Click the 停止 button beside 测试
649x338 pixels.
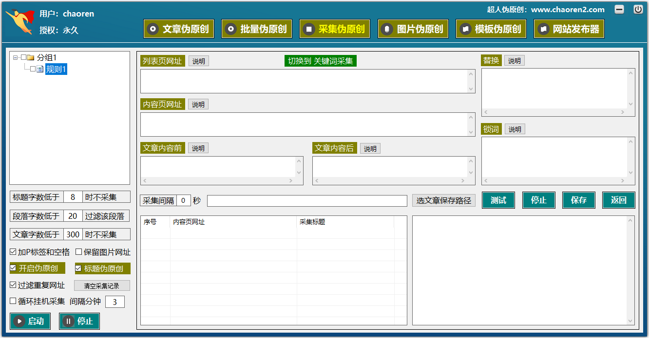pos(538,200)
